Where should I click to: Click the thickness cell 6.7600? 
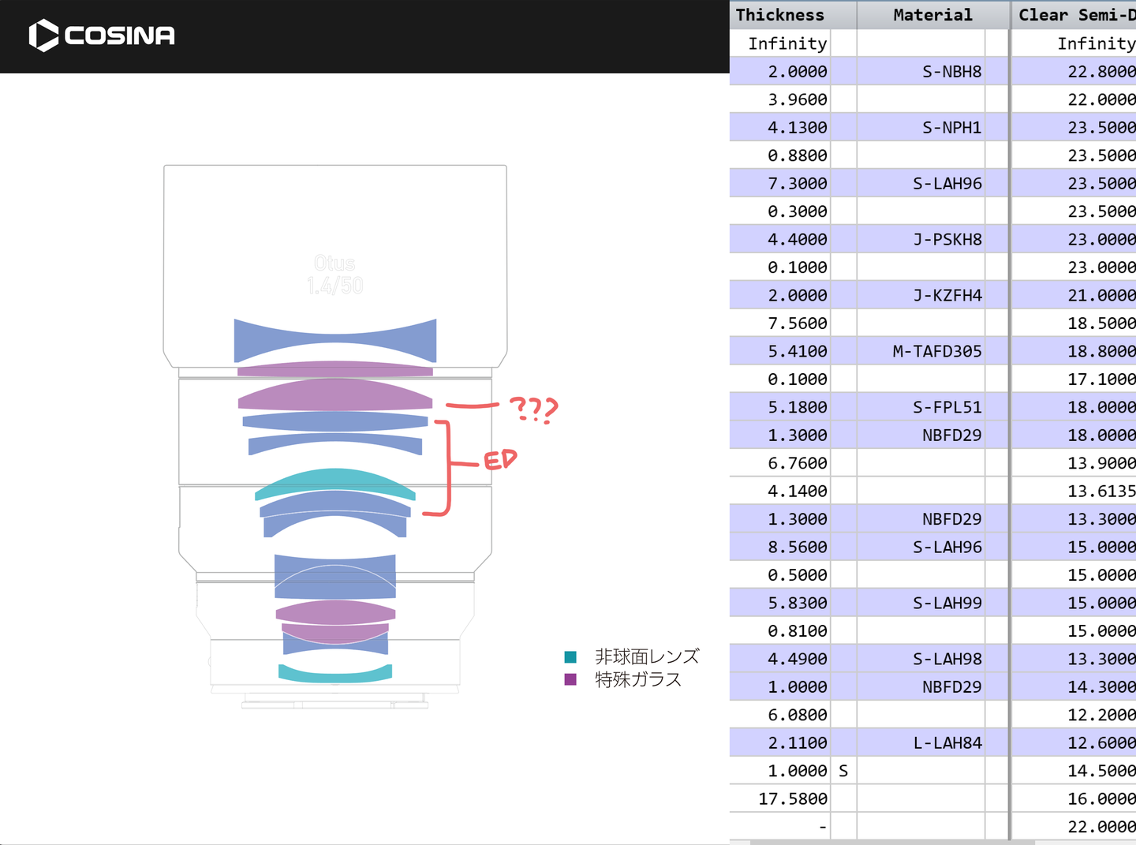(x=780, y=464)
